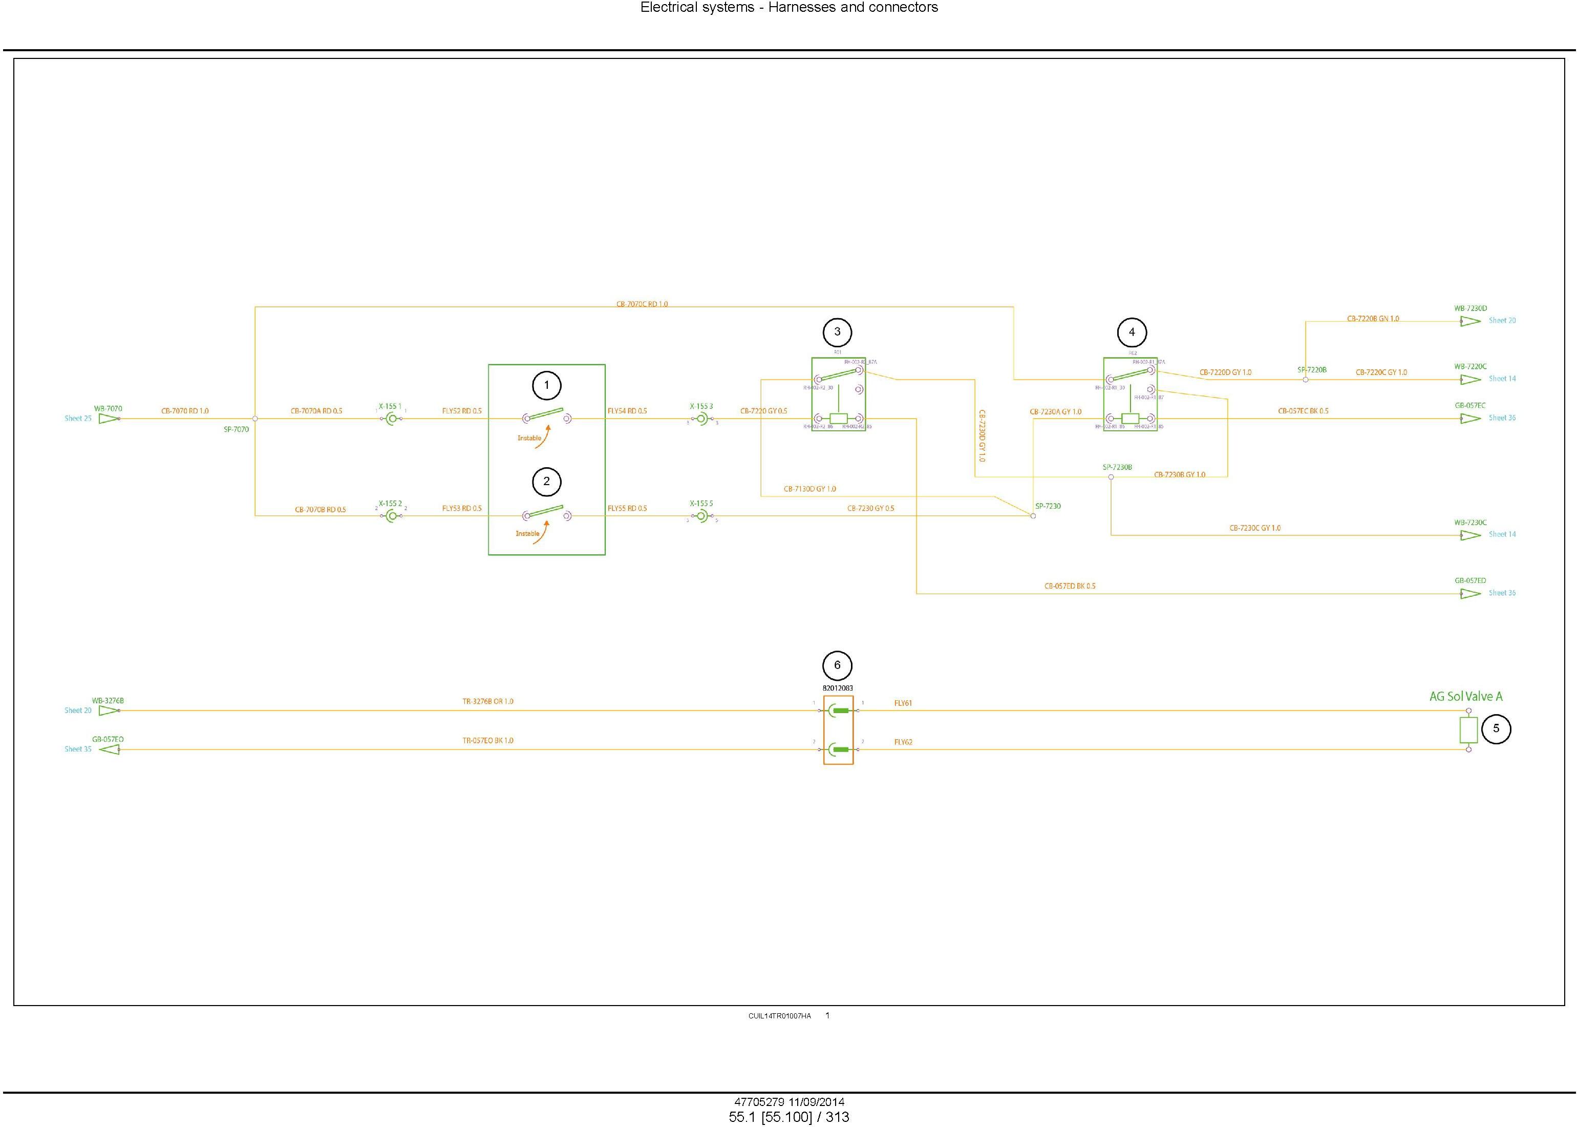
Task: Click the SP-7230B splice node
Action: (x=1111, y=477)
